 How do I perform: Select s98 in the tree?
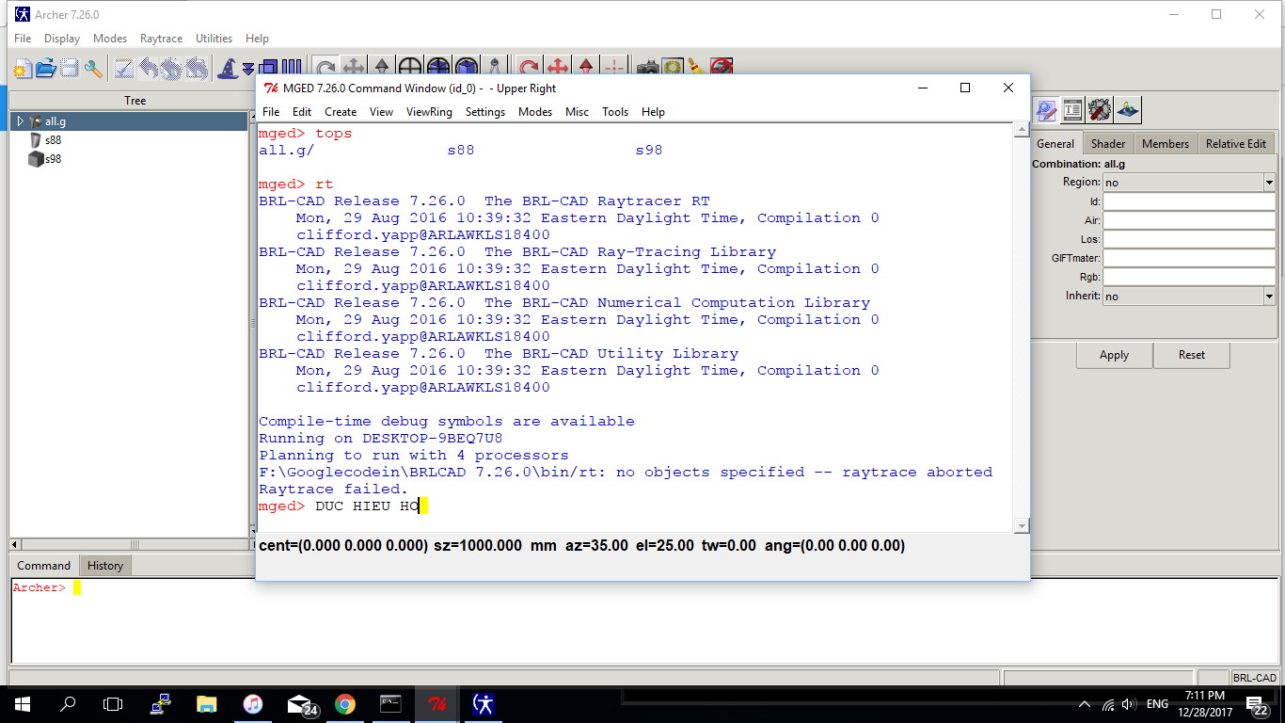[x=53, y=159]
